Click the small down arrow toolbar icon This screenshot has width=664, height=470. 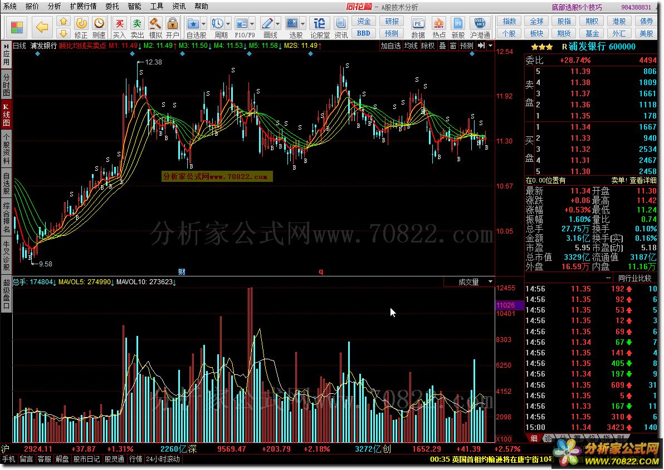tap(64, 33)
